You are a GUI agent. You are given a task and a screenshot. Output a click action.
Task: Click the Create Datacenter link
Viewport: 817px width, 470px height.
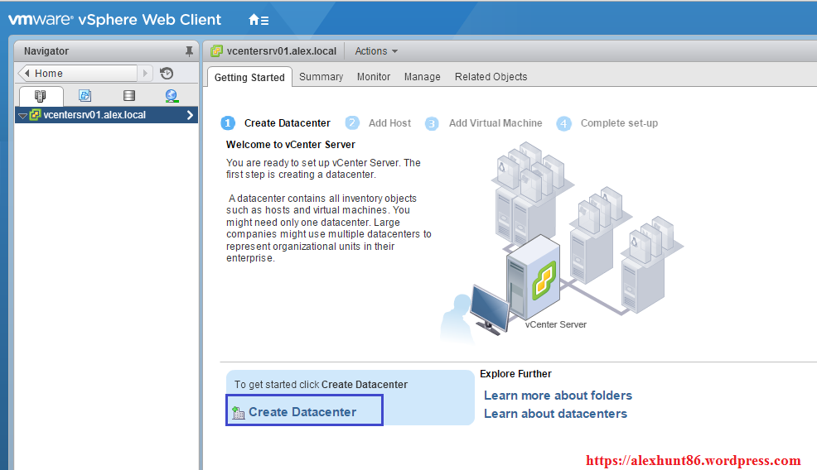[x=302, y=412]
